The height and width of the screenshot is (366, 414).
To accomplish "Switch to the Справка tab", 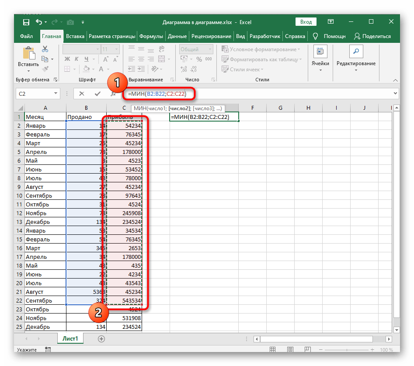I will (x=295, y=36).
